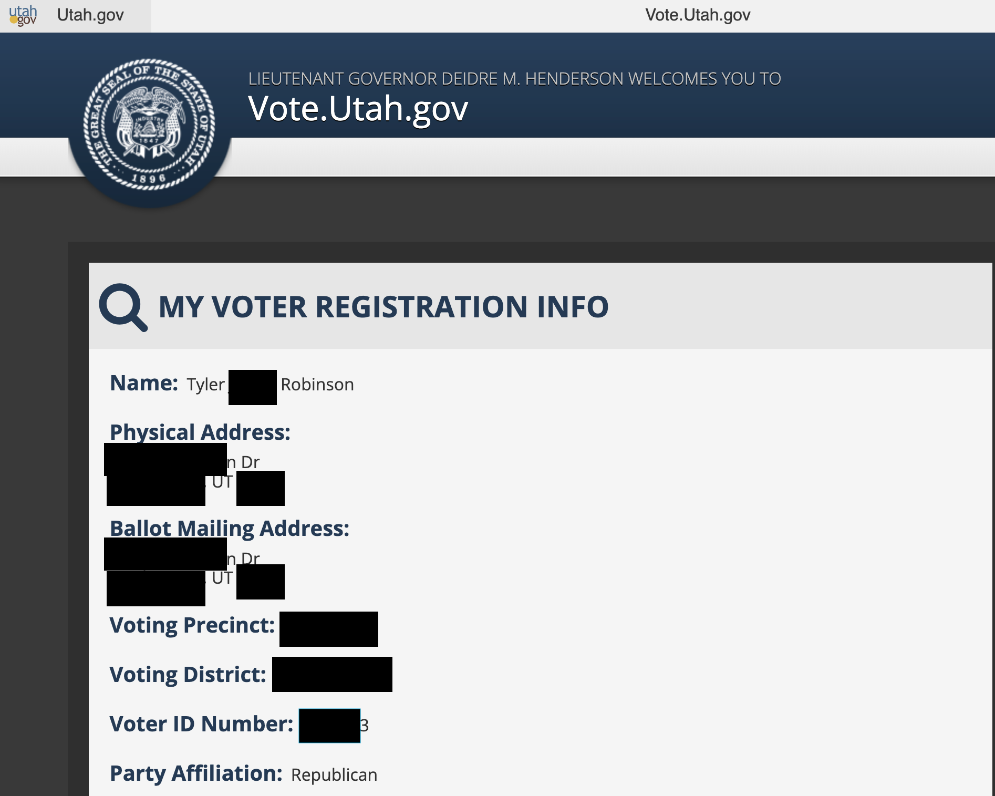Screen dimensions: 995x796
Task: Click the Voting District label
Action: 188,675
